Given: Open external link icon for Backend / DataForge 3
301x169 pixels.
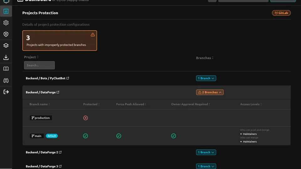Looking at the screenshot, I should coord(60,166).
